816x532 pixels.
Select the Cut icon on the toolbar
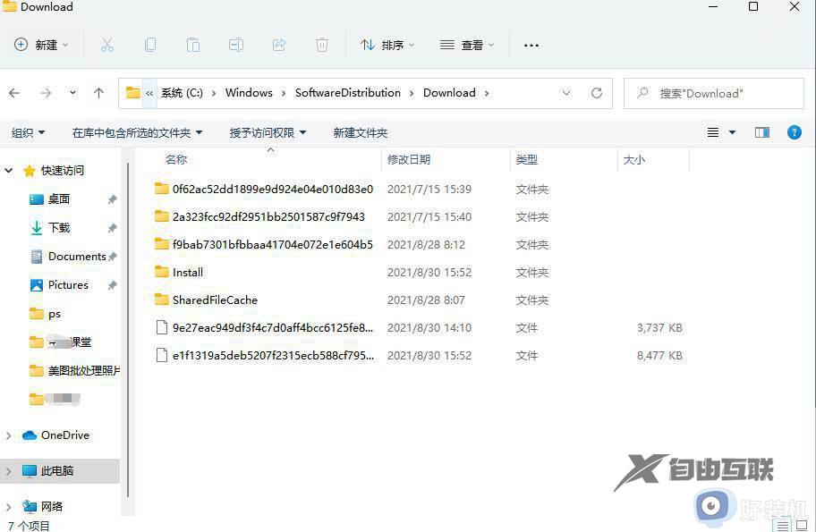(107, 45)
